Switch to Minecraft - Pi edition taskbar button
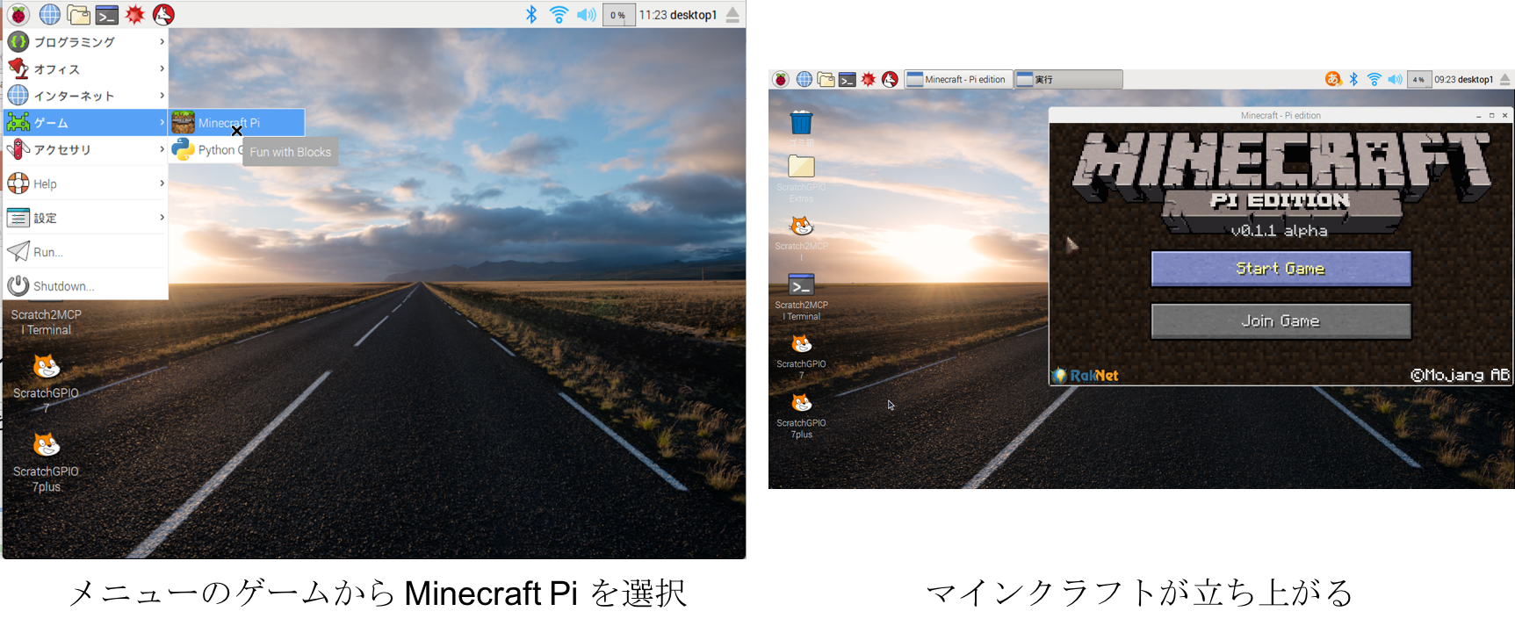This screenshot has height=633, width=1515. (x=958, y=79)
